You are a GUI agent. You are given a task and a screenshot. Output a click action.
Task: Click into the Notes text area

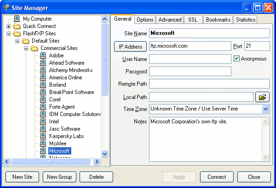click(206, 139)
